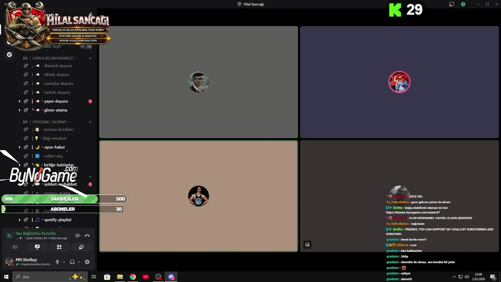
Task: Toggle the muted camera icon on the bottom-right tile
Action: (x=307, y=245)
